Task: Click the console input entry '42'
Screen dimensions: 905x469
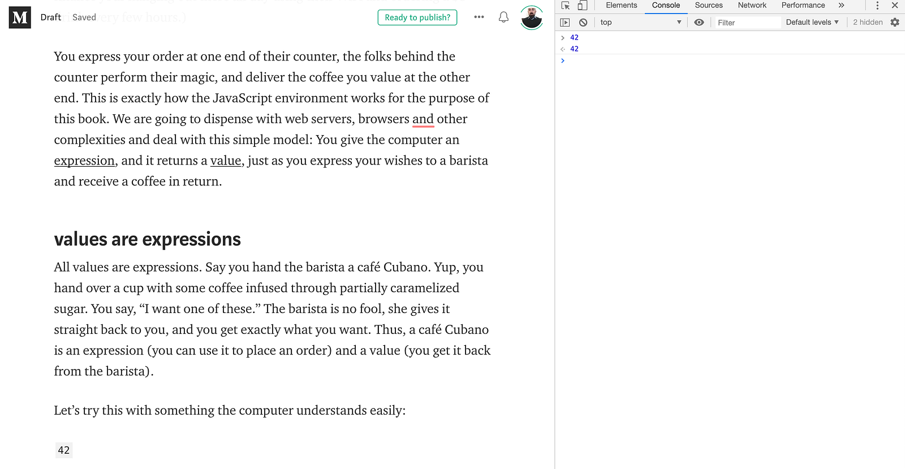Action: tap(574, 38)
